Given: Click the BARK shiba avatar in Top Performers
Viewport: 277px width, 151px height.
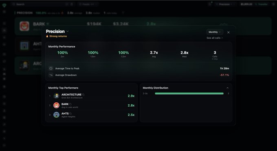Looking at the screenshot, I should [x=56, y=106].
